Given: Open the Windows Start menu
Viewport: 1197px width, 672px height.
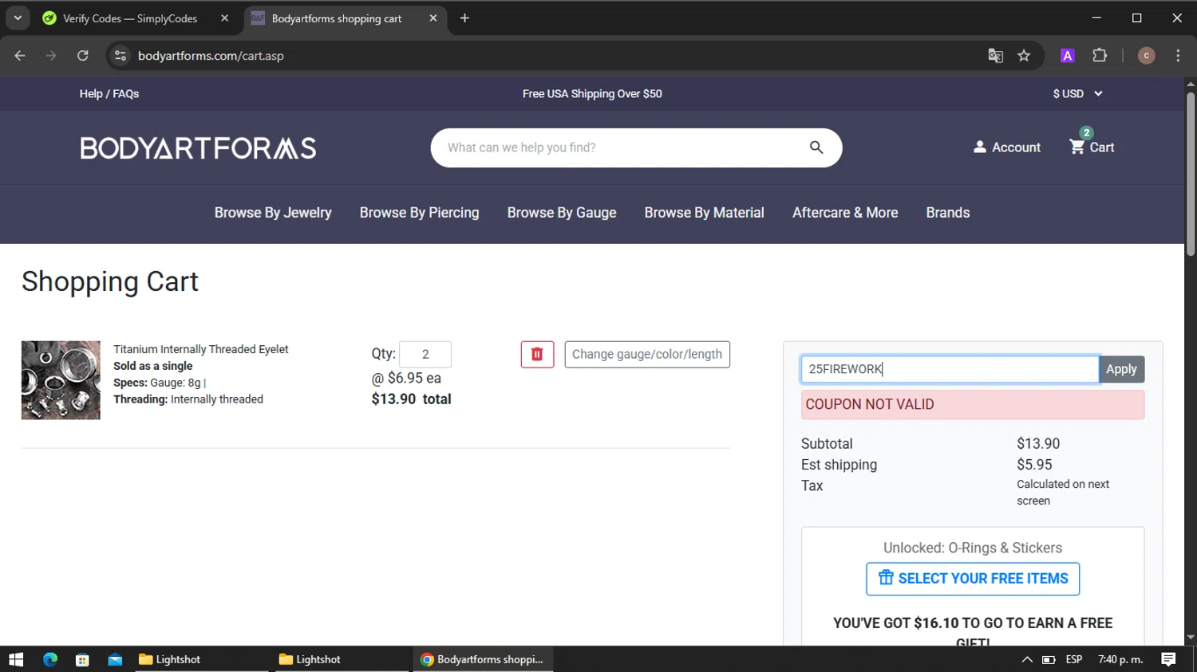Looking at the screenshot, I should coord(16,659).
